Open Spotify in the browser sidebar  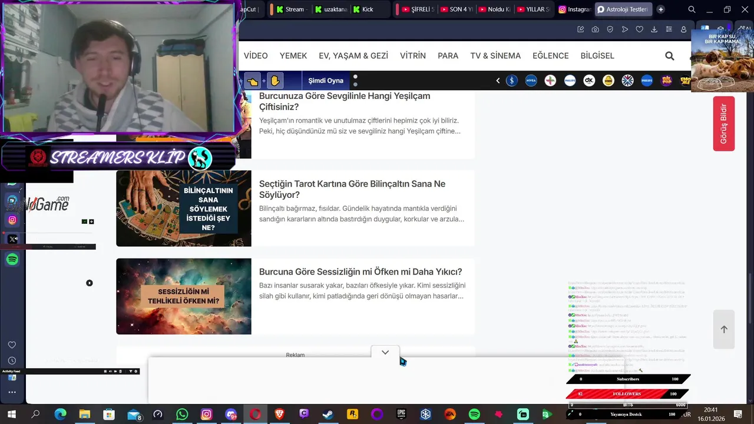[x=12, y=259]
